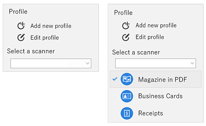Choose the Business Cards profile
Image resolution: width=206 pixels, height=126 pixels.
[x=156, y=96]
